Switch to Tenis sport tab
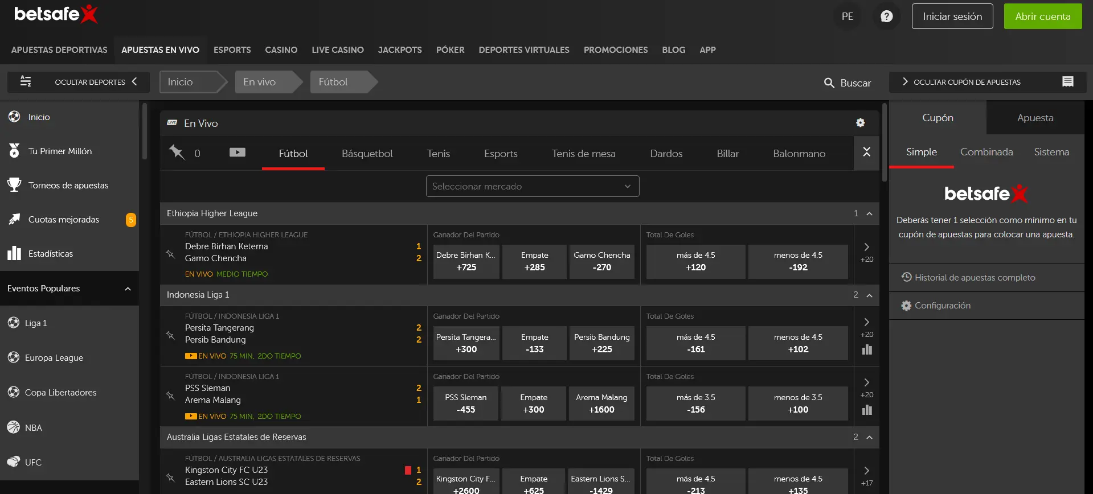1093x494 pixels. (x=438, y=154)
